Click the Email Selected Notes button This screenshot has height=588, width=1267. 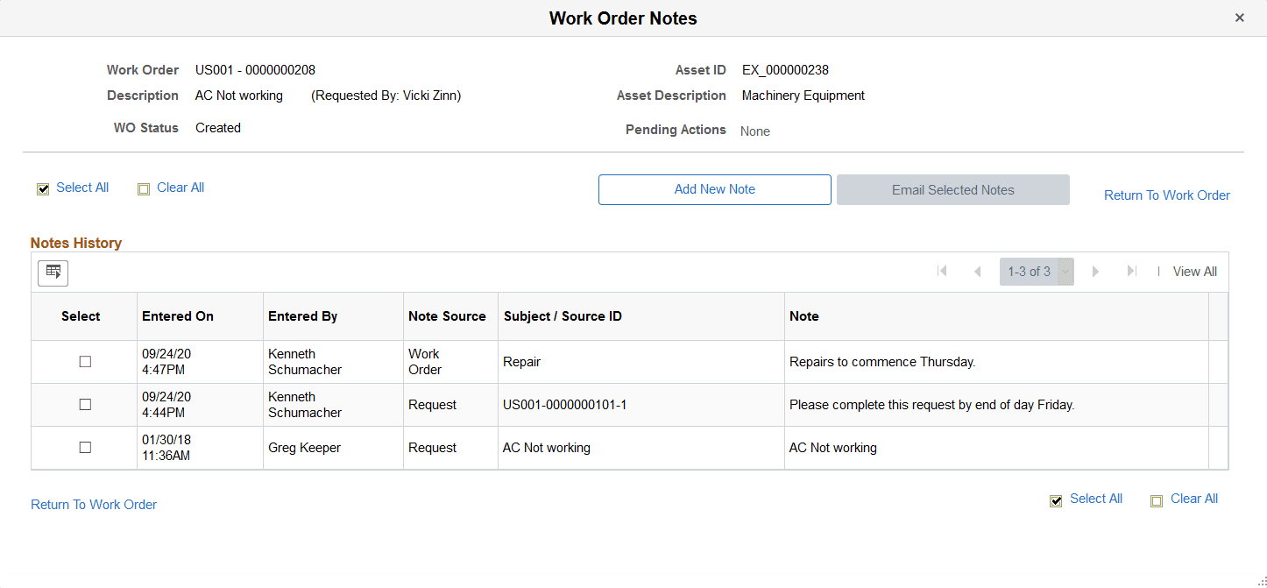click(952, 189)
